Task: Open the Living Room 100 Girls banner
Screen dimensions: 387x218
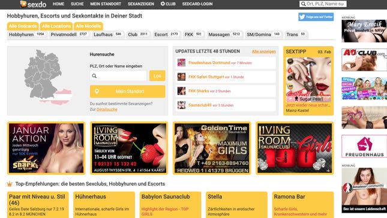Action: (x=295, y=148)
